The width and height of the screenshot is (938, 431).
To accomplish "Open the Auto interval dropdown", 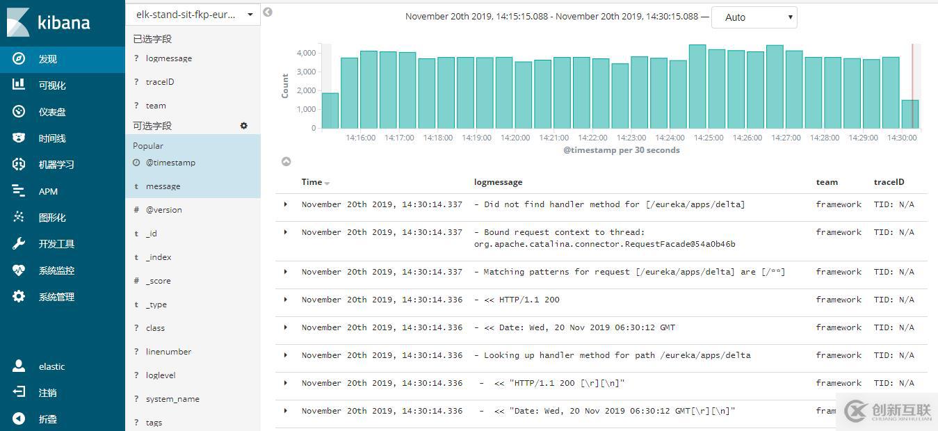I will [x=754, y=17].
